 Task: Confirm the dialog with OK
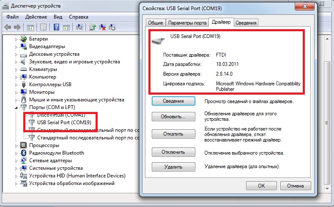pos(261,186)
